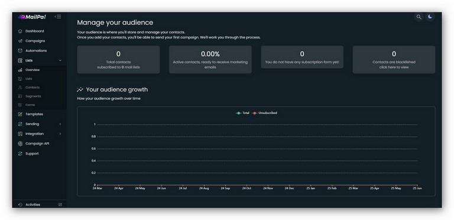Collapse the sidebar with menu icon
The width and height of the screenshot is (454, 220).
58,17
